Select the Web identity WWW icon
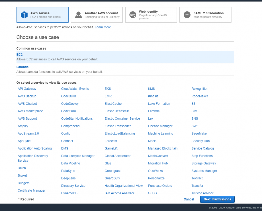Viewport: 262px width, 211px height. (133, 15)
